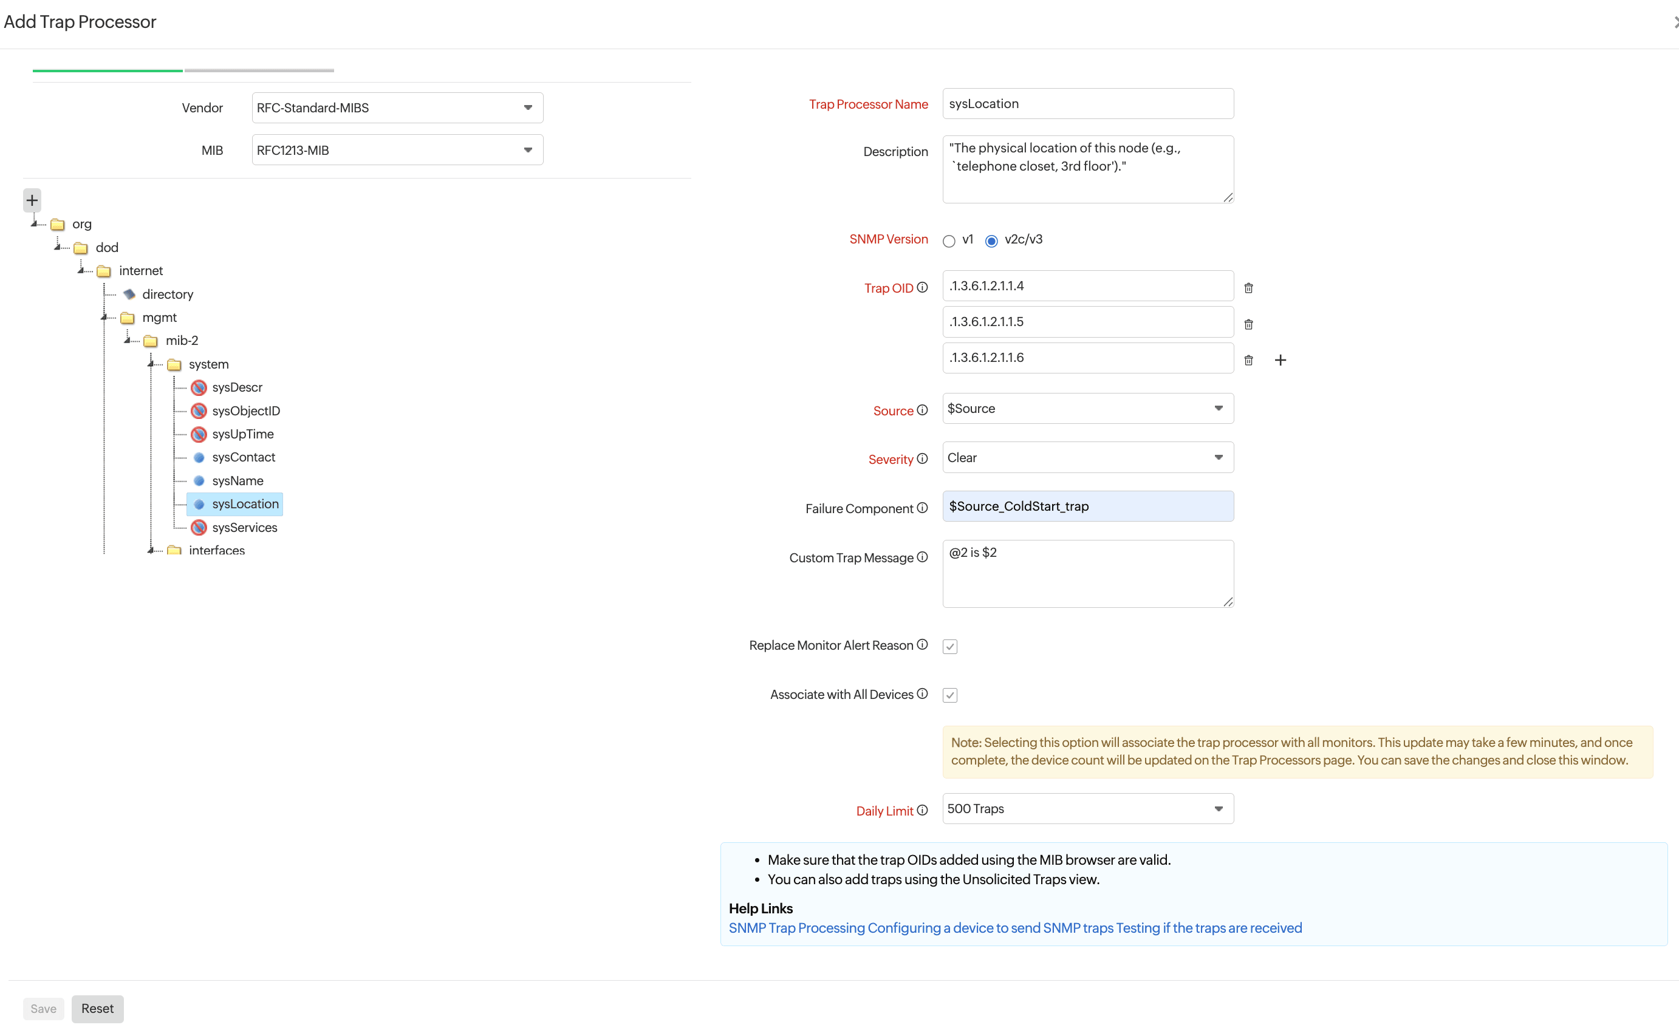This screenshot has width=1679, height=1036.
Task: Open the Severity dropdown
Action: tap(1087, 457)
